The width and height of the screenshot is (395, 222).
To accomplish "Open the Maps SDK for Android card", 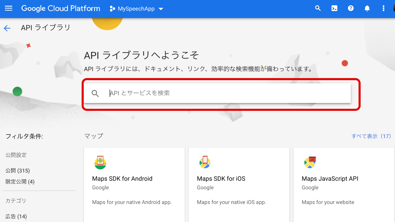I will tap(134, 185).
